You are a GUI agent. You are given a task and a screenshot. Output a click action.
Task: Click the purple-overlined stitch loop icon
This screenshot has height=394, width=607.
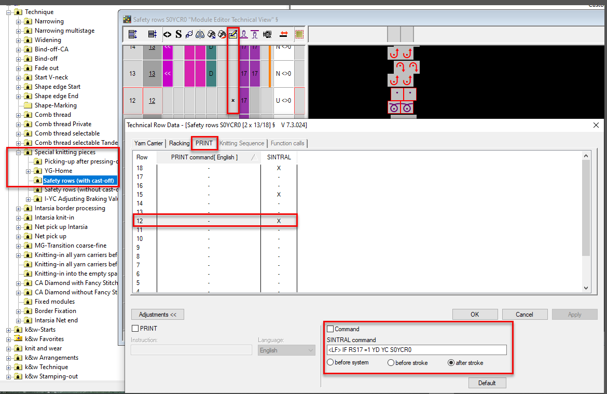tap(254, 35)
